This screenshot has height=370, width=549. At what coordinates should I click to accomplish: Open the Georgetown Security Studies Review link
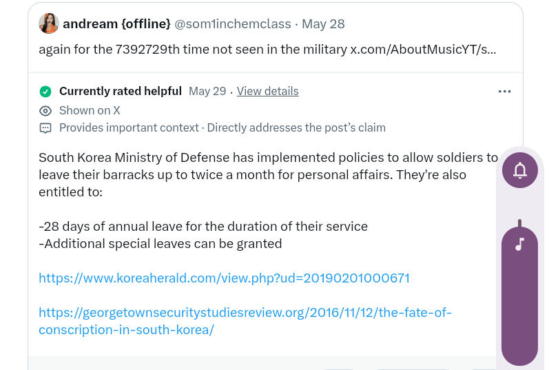click(245, 313)
